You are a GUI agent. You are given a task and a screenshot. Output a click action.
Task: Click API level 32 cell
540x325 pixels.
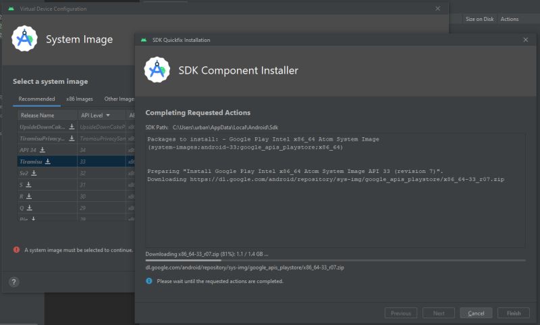pyautogui.click(x=101, y=173)
